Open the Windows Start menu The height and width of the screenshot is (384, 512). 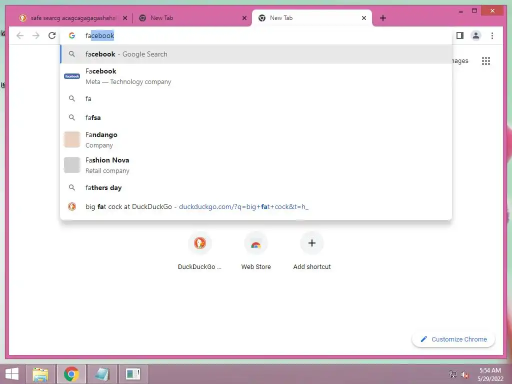(x=12, y=374)
